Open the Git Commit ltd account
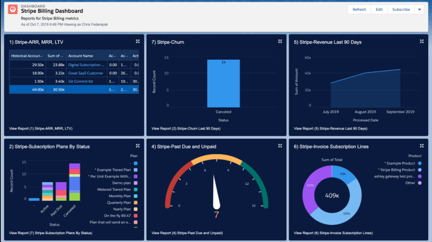This screenshot has width=432, height=242. 80,82
